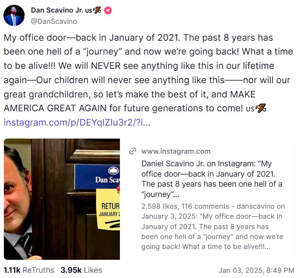Click the yellow RETURN sticky note in the photo
Screen dimensions: 300x278
pyautogui.click(x=108, y=209)
